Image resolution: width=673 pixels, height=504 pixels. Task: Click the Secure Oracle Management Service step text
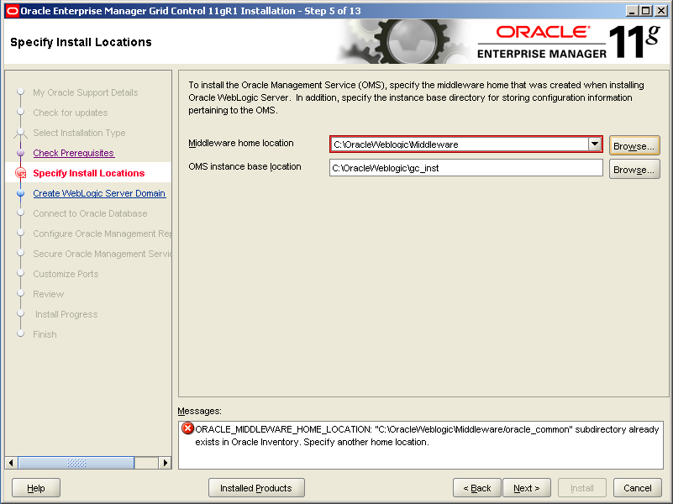[103, 254]
